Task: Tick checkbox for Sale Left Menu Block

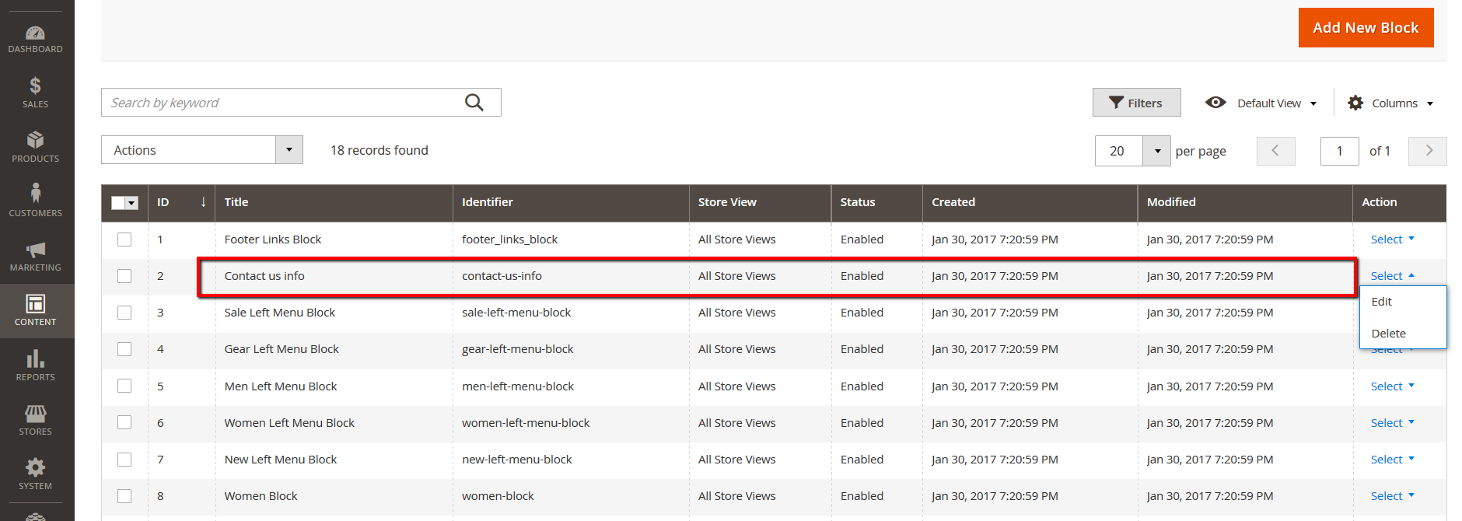Action: pyautogui.click(x=124, y=313)
